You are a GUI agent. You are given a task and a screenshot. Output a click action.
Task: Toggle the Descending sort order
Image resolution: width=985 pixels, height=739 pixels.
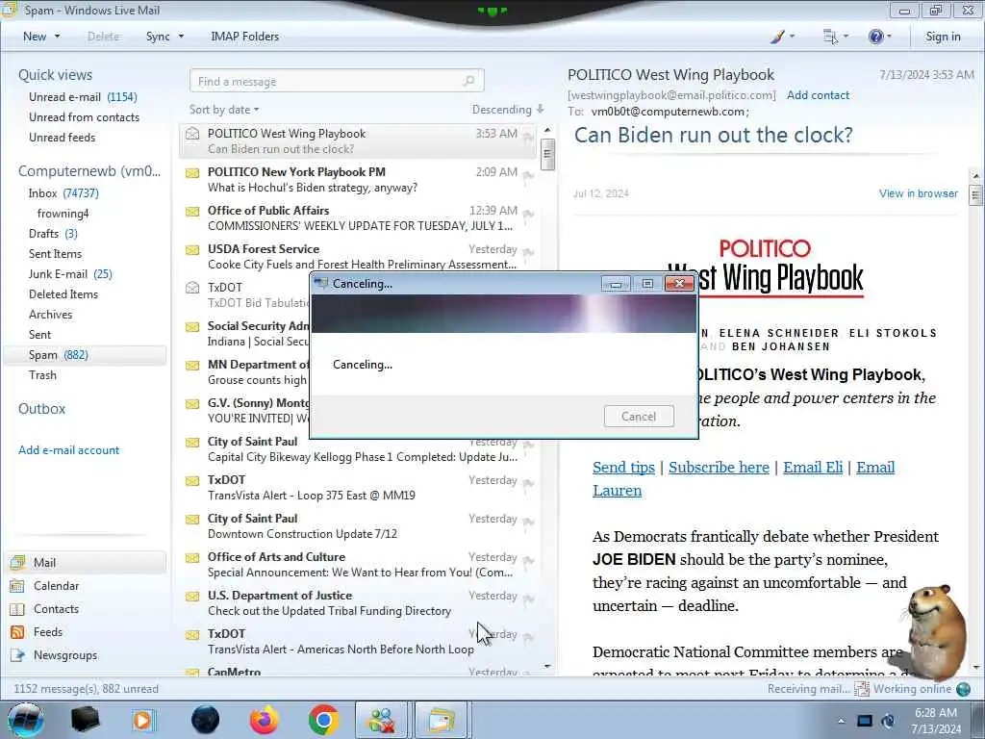pyautogui.click(x=508, y=110)
